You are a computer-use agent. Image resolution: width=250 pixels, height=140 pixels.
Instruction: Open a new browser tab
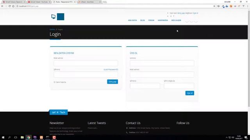(x=105, y=2)
